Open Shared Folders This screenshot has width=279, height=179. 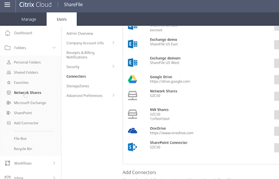pos(26,72)
